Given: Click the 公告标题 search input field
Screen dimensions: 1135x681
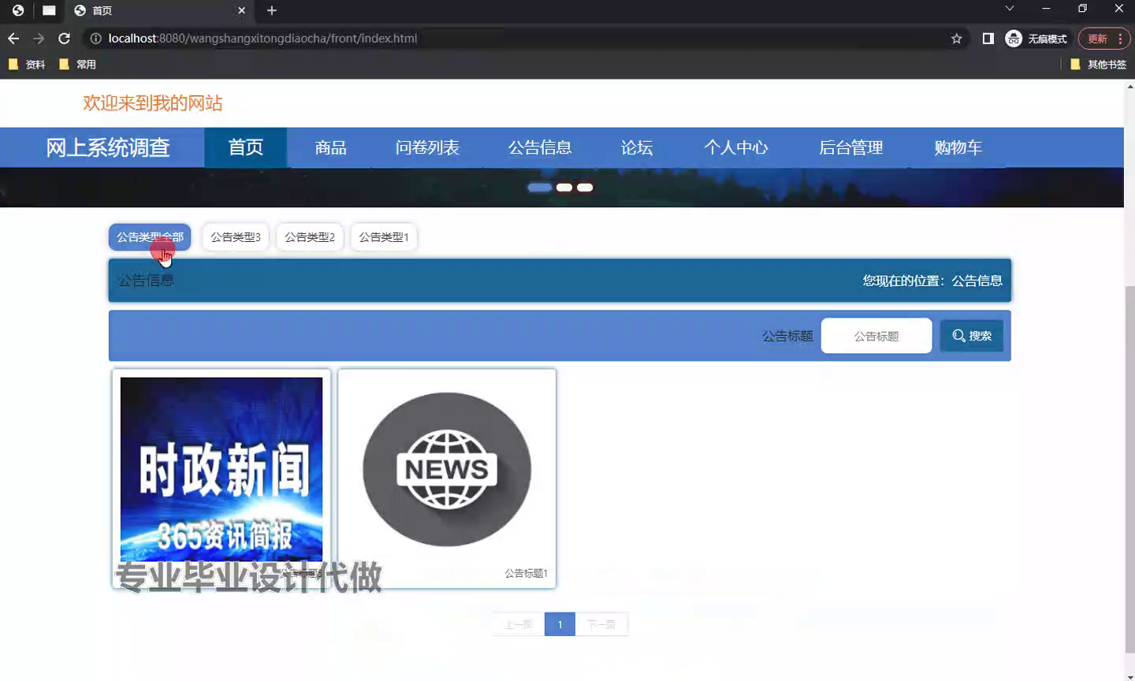Looking at the screenshot, I should pos(876,336).
